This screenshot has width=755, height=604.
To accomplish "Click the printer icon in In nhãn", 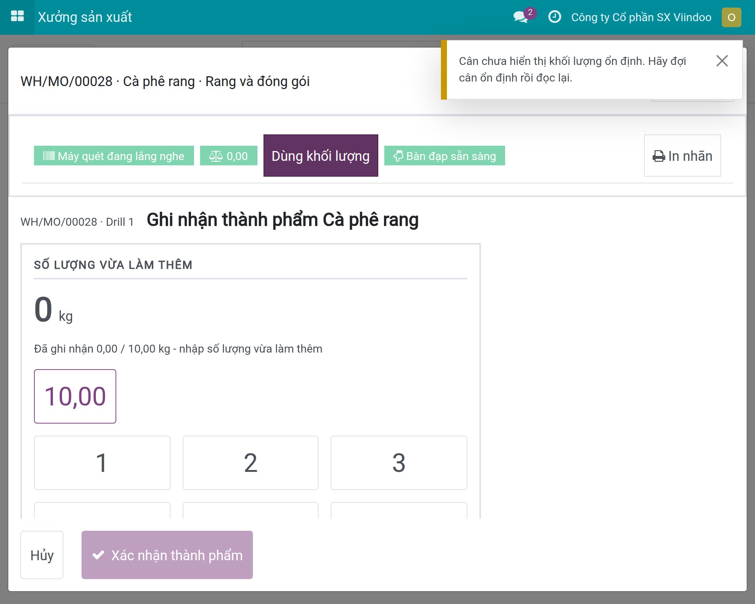I will (x=659, y=156).
